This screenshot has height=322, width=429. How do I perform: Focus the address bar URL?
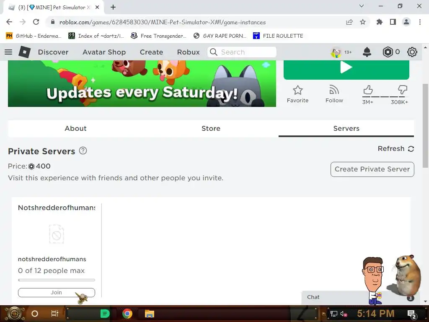click(x=163, y=22)
